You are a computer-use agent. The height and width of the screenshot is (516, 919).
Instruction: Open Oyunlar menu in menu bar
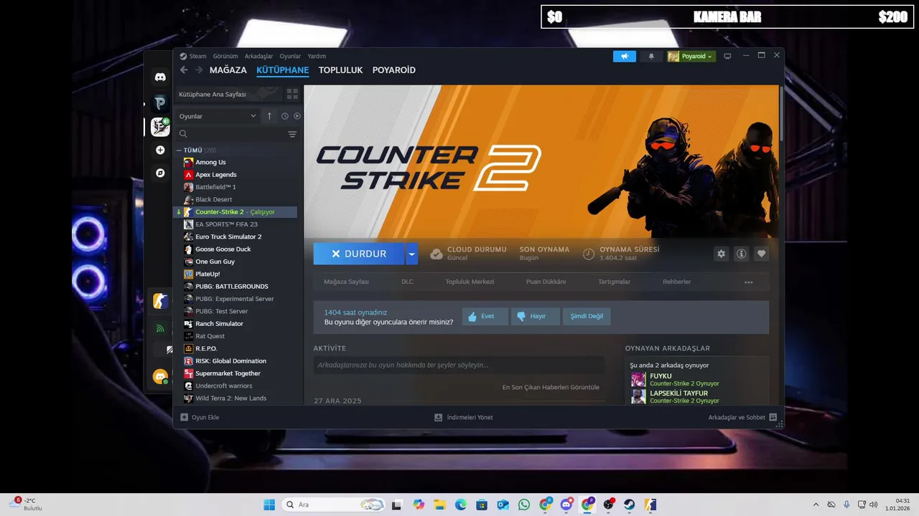click(290, 56)
